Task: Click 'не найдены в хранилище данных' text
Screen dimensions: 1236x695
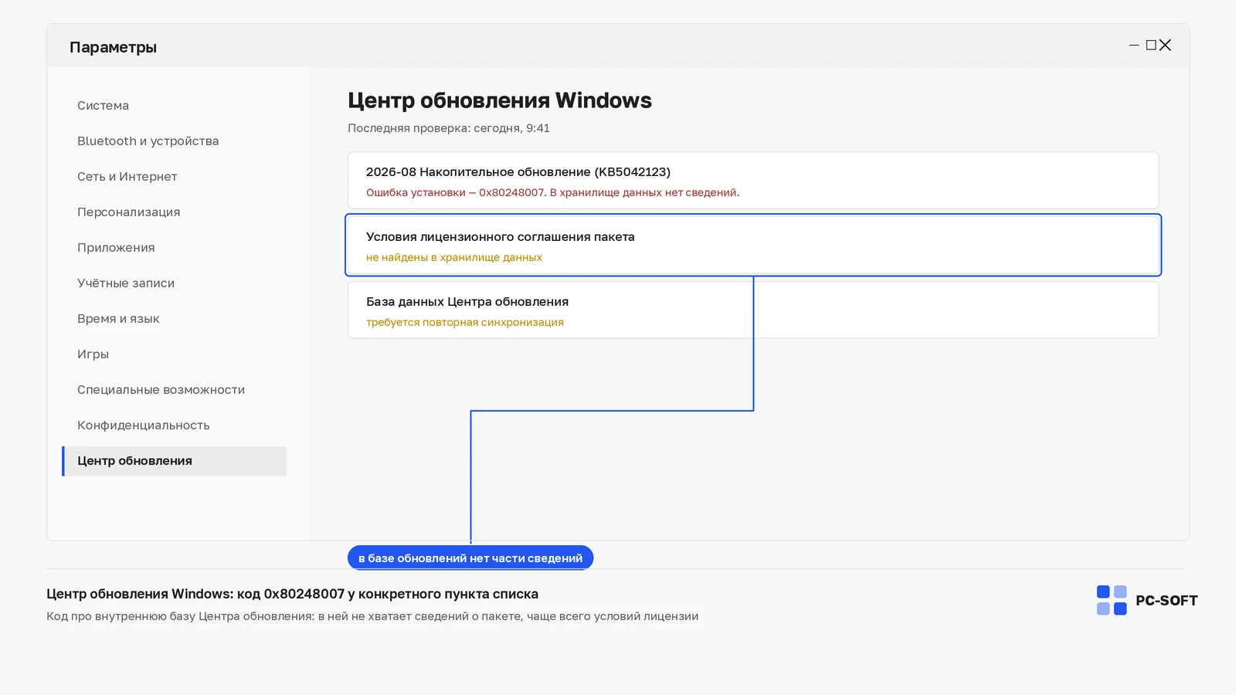Action: 454,257
